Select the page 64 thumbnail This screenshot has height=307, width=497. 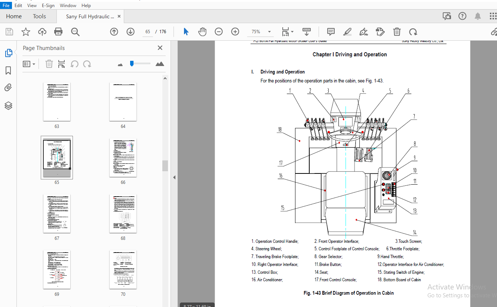pos(123,102)
